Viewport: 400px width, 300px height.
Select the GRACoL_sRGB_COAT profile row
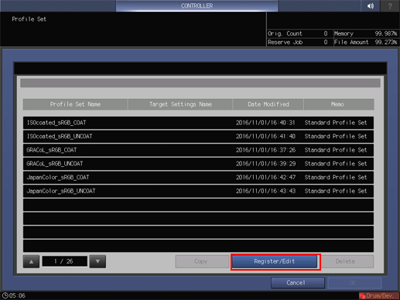coord(198,150)
